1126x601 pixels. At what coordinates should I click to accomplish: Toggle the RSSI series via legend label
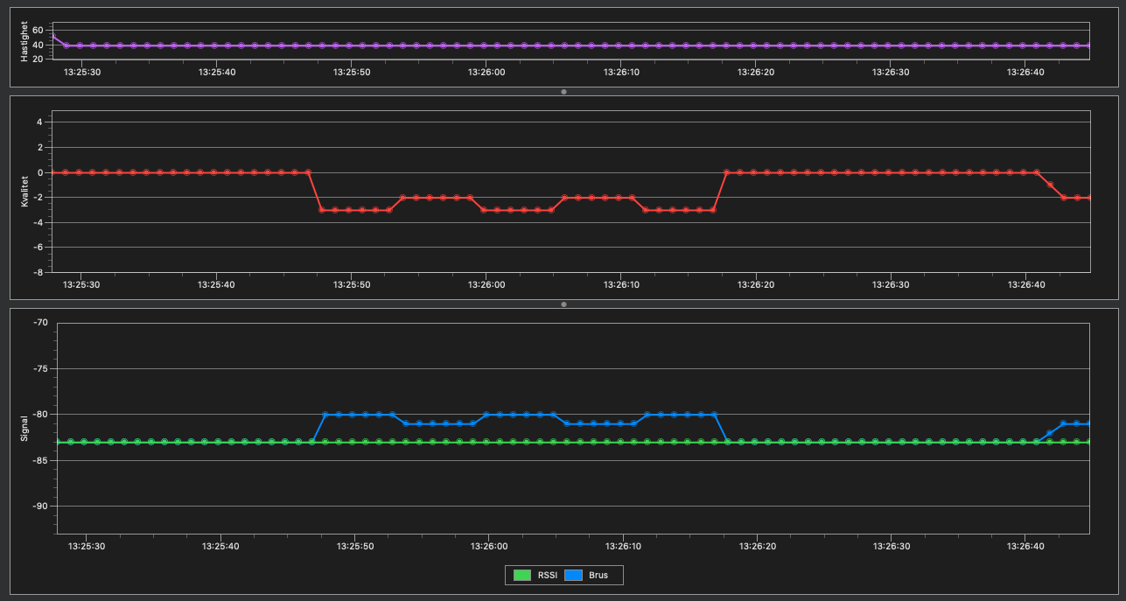(547, 575)
